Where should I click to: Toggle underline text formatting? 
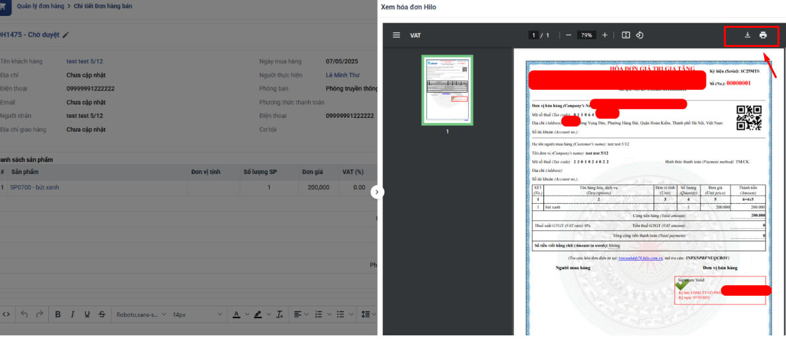click(87, 314)
